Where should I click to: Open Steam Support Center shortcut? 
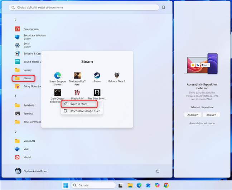[x=57, y=76]
